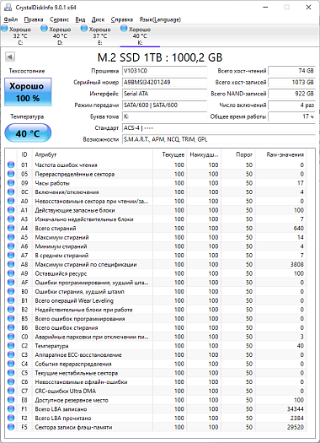Click the status icon for Минимум стираний row
This screenshot has width=320, height=443.
coord(11,246)
